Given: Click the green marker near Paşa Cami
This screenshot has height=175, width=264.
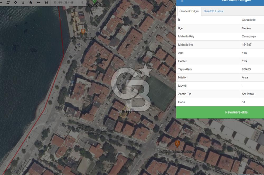Looking at the screenshot, I should pos(95,1).
